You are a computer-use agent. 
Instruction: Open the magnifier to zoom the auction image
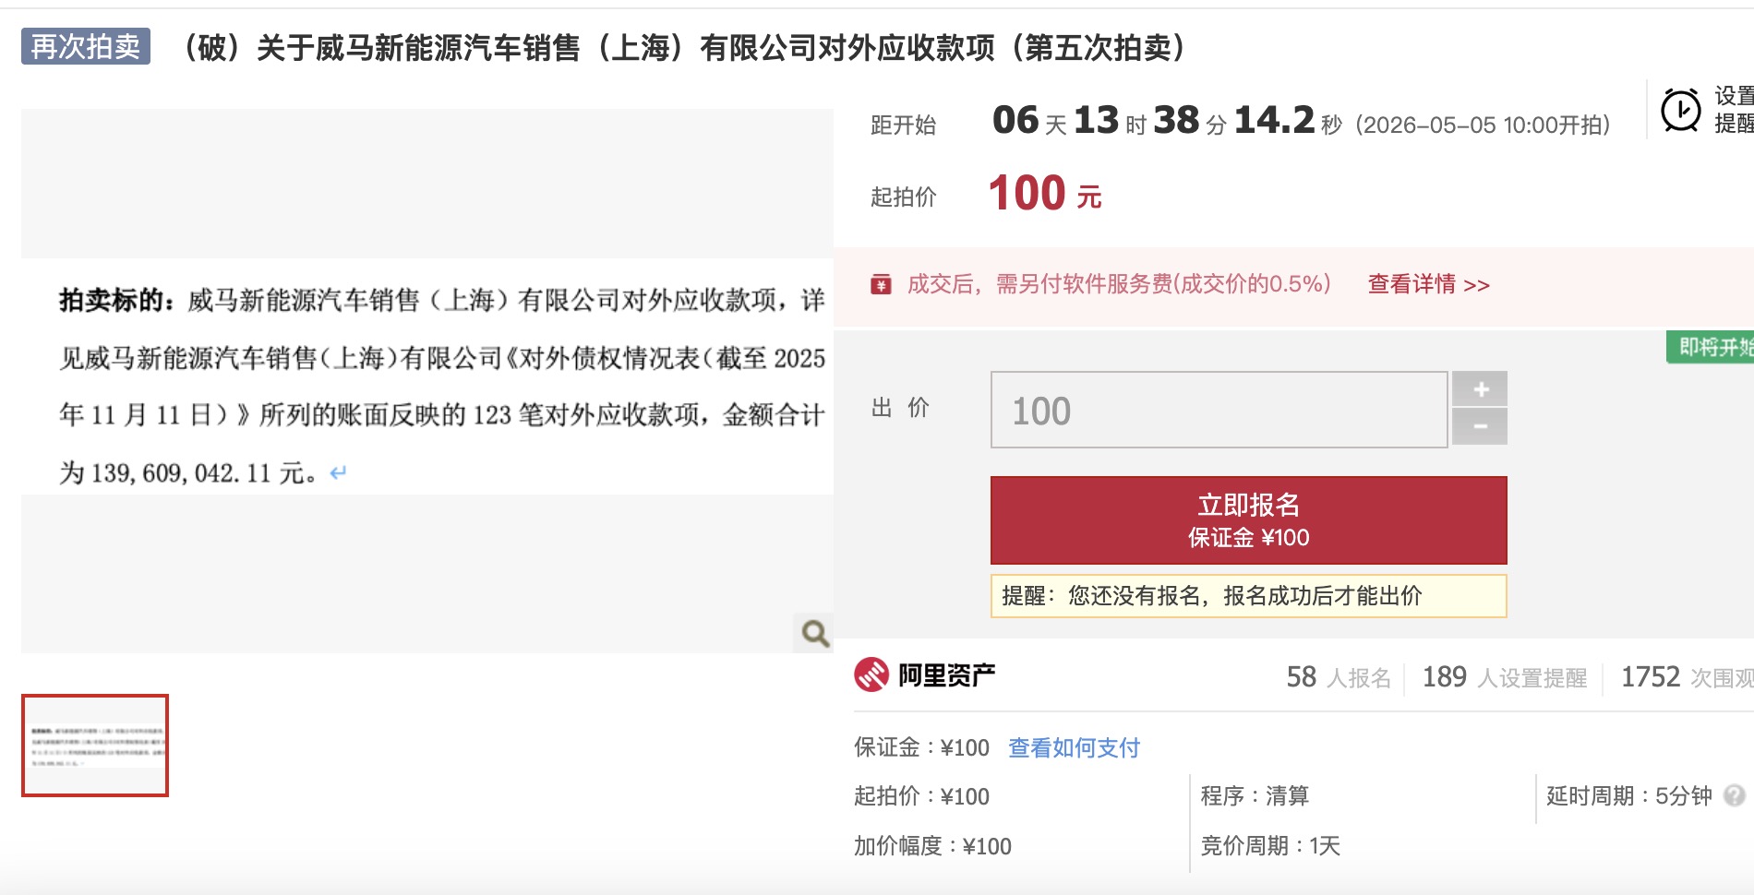click(x=812, y=633)
